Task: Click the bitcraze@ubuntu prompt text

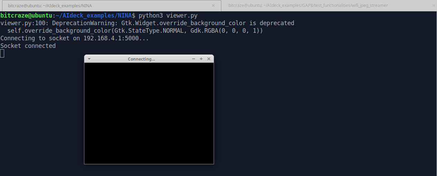Action: (x=26, y=15)
